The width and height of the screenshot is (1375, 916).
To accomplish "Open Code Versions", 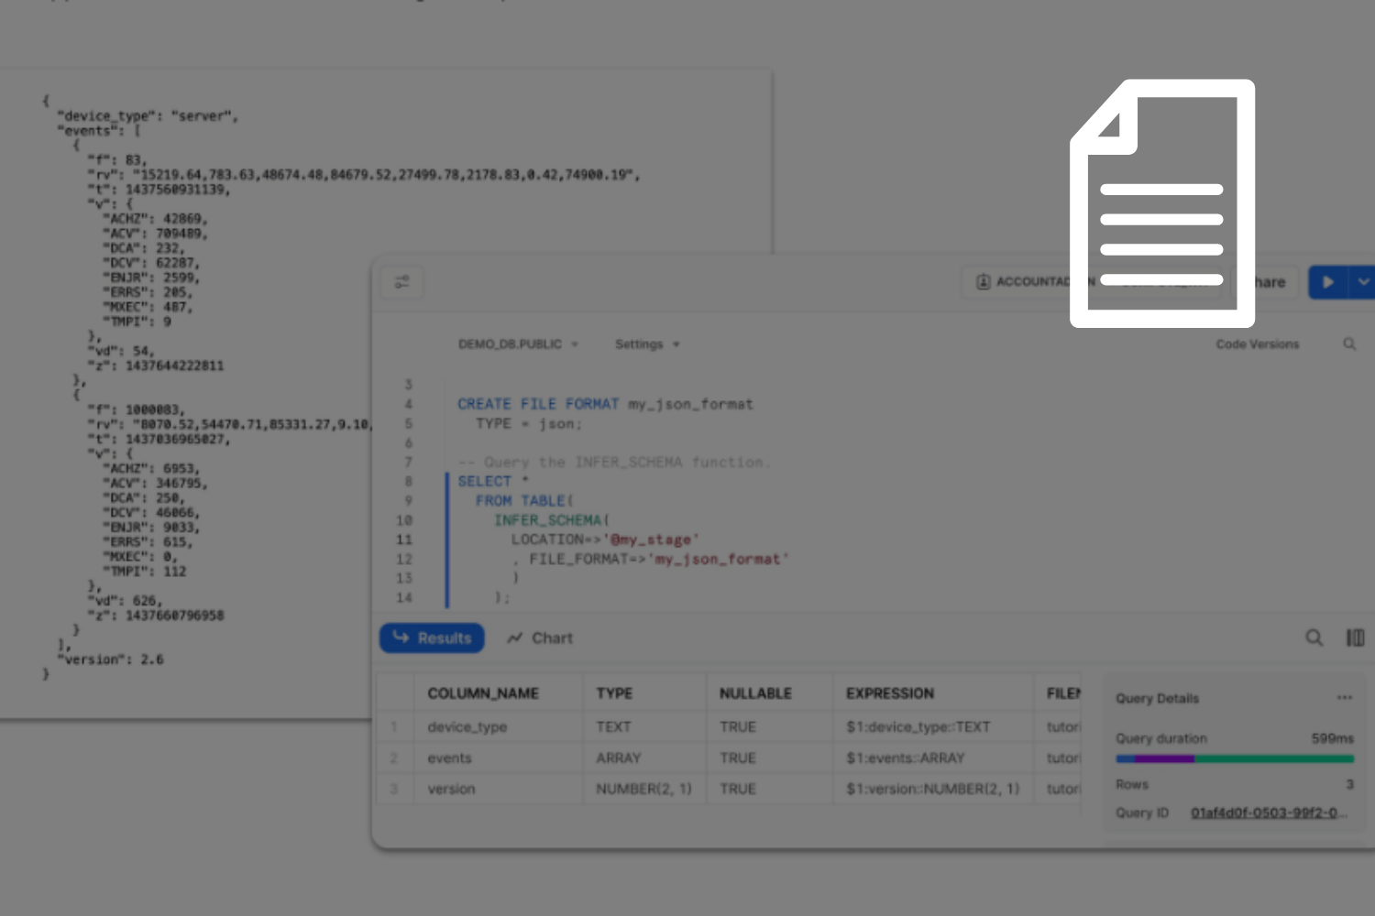I will click(x=1257, y=344).
